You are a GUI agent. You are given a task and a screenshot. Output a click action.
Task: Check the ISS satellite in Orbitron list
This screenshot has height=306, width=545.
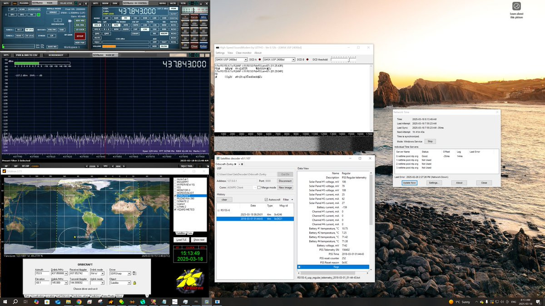pos(175,187)
